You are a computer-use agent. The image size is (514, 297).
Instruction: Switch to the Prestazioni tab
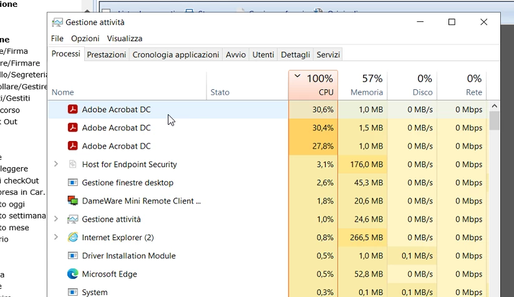(106, 55)
